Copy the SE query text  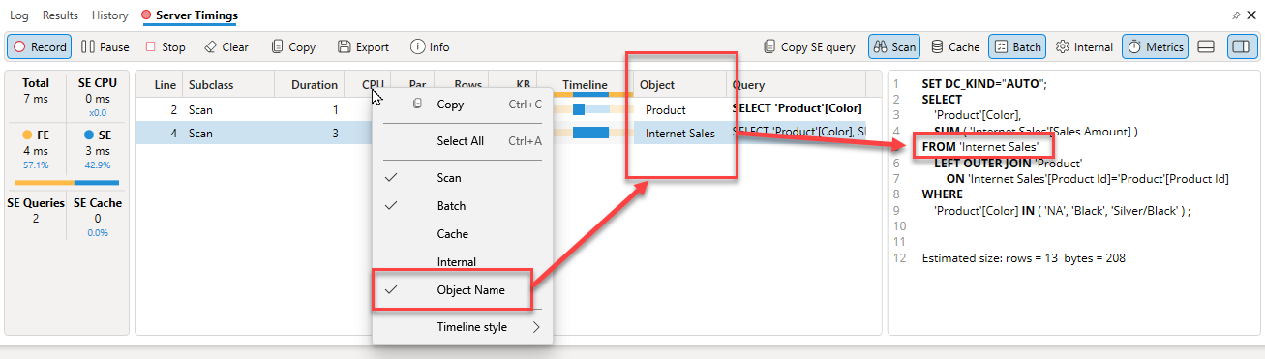809,46
